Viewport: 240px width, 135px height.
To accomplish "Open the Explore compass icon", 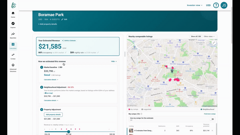I will point(13,23).
